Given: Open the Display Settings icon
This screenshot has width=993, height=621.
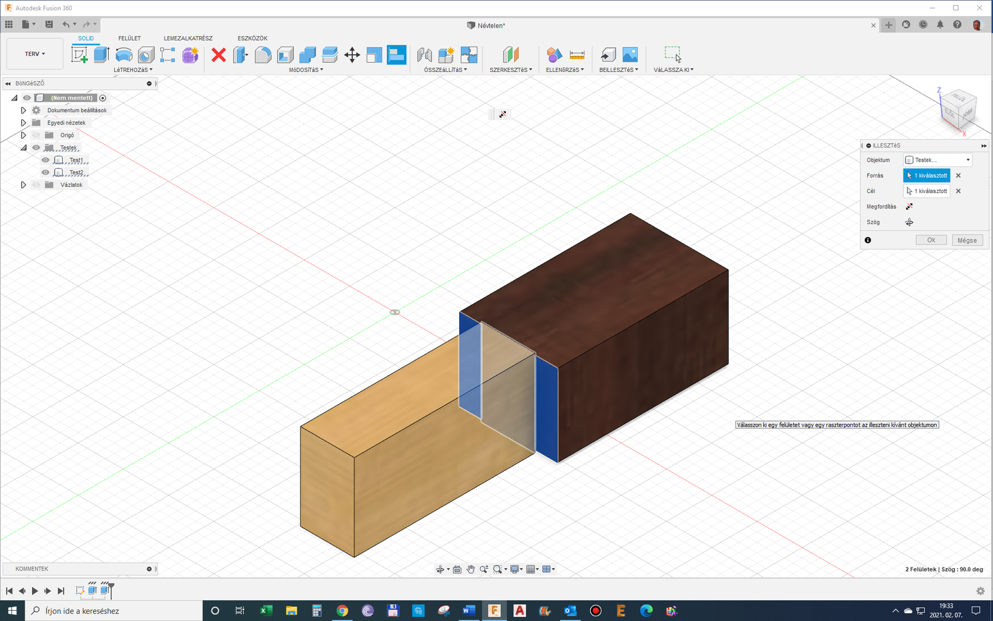Looking at the screenshot, I should click(x=515, y=569).
